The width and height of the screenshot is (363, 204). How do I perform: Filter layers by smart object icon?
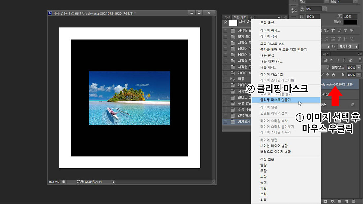[x=351, y=60]
